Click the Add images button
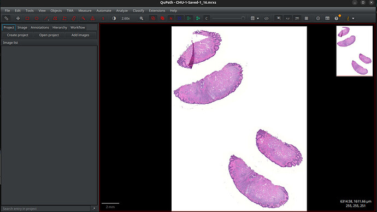This screenshot has height=212, width=377. [80, 35]
